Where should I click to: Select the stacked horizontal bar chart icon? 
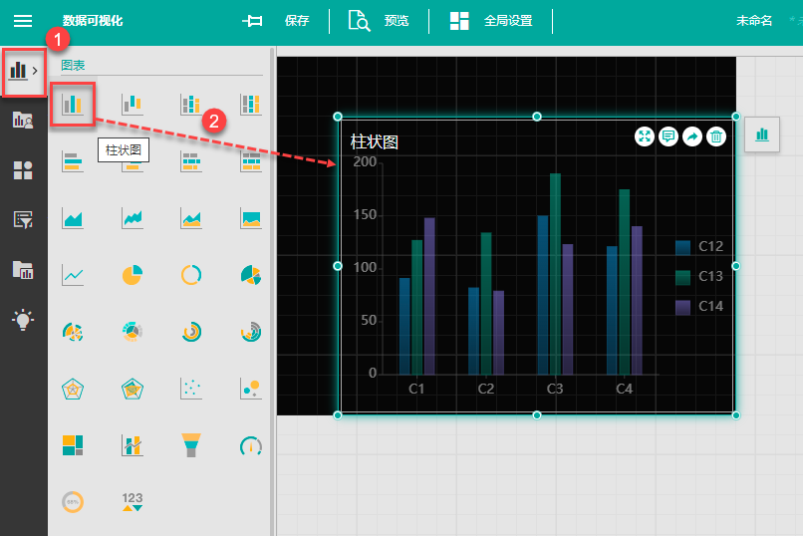[191, 161]
